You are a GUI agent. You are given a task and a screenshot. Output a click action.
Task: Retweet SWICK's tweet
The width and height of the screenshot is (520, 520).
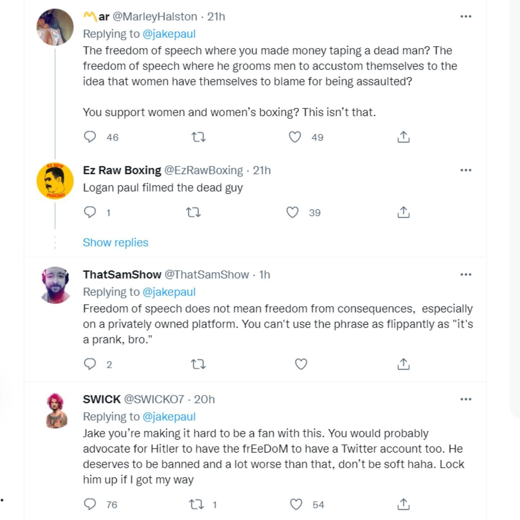[197, 504]
